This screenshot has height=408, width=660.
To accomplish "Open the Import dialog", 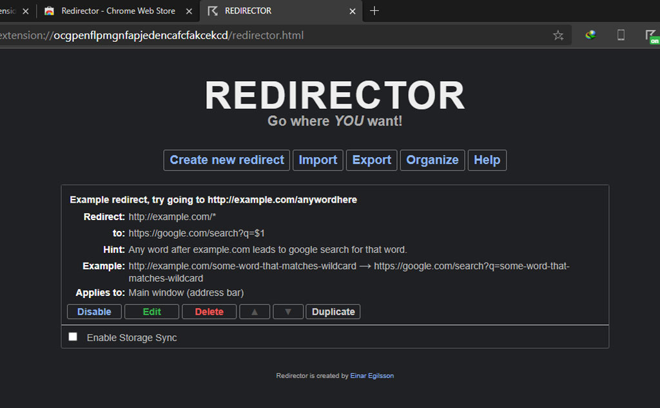I will 318,160.
